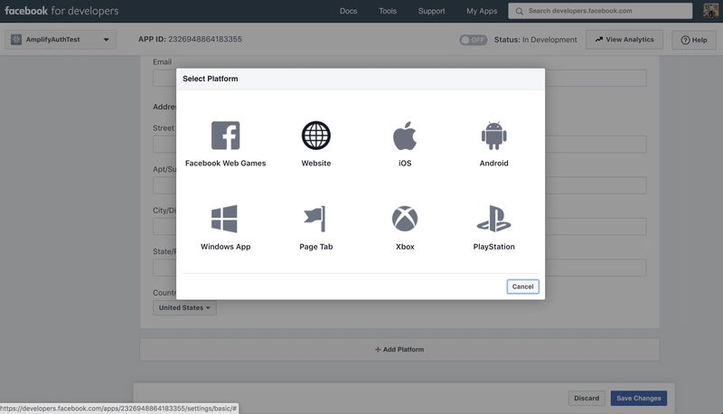This screenshot has height=414, width=723.
Task: Open View Analytics
Action: pos(624,40)
